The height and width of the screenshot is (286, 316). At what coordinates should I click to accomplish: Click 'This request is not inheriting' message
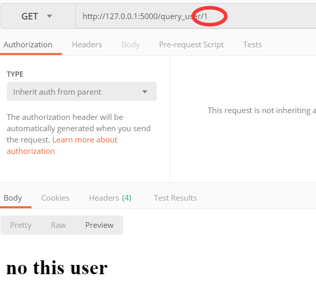pos(262,111)
